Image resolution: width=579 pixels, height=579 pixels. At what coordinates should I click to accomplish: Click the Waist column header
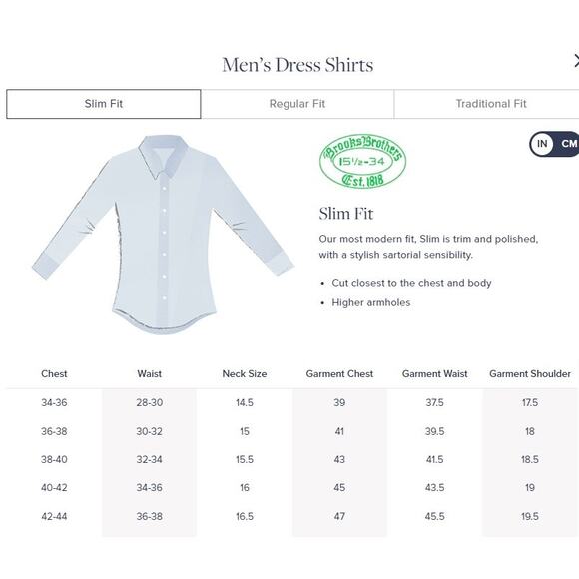tap(149, 374)
